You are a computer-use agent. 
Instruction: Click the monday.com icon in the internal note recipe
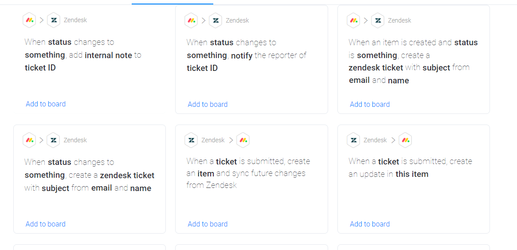point(29,20)
